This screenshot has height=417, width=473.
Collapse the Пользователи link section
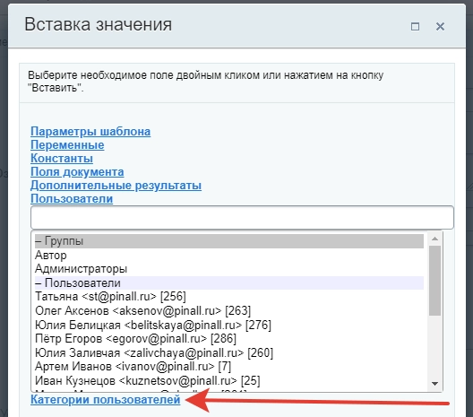72,199
